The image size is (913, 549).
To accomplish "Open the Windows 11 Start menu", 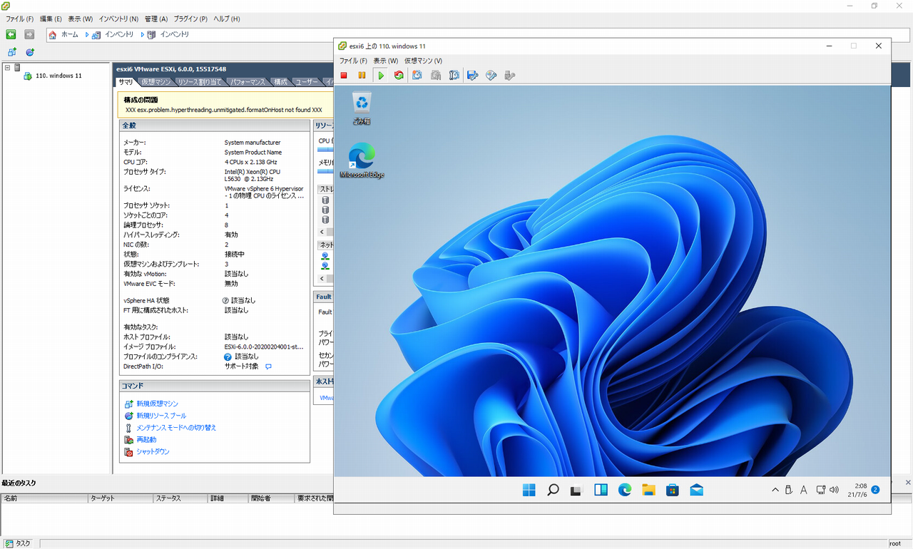I will click(529, 490).
